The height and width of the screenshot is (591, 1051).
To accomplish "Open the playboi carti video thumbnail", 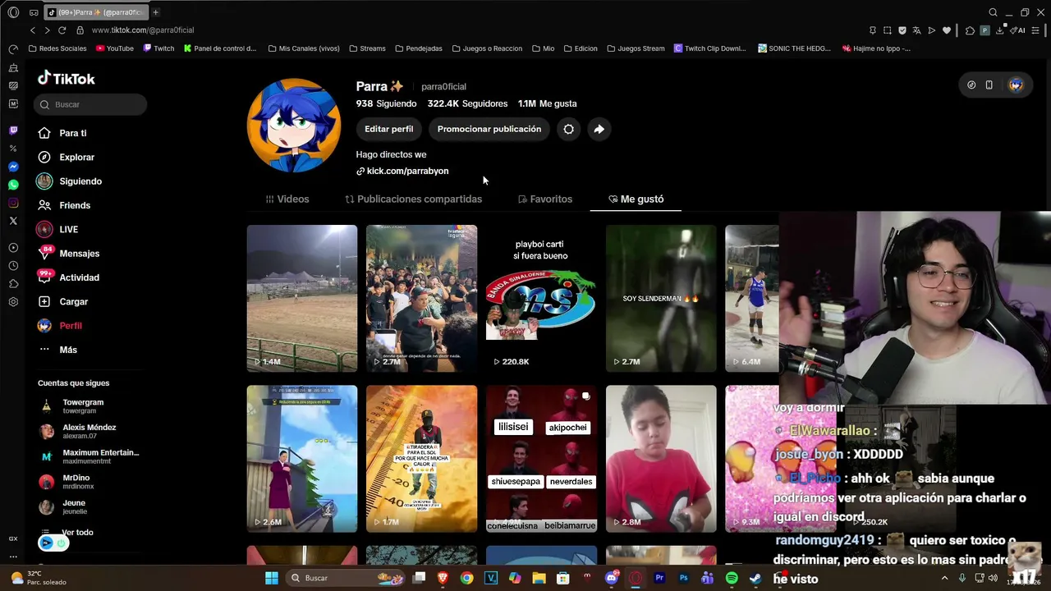I will (x=541, y=298).
